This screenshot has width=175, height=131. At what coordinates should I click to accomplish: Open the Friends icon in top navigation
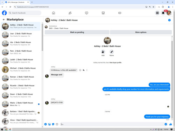tap(70, 13)
